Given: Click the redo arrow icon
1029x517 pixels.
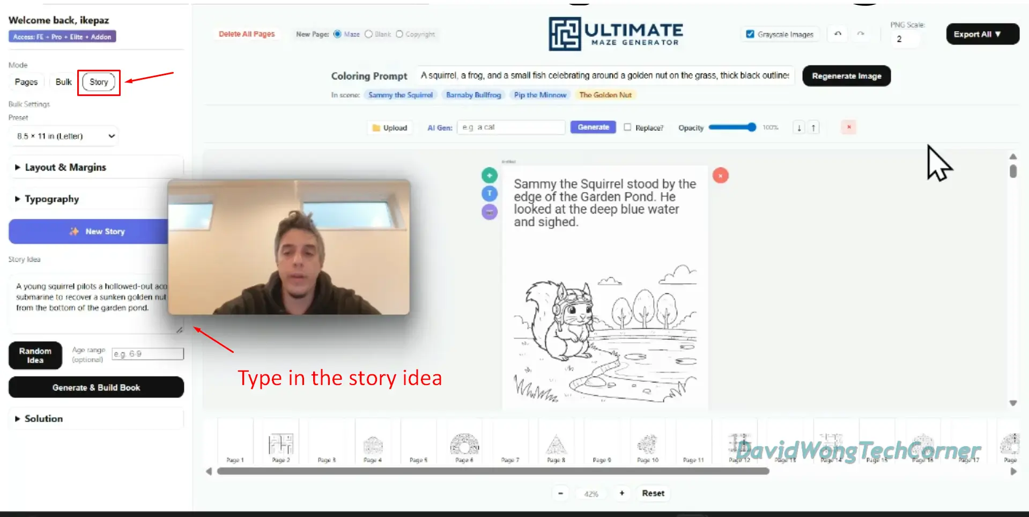Looking at the screenshot, I should (x=861, y=34).
